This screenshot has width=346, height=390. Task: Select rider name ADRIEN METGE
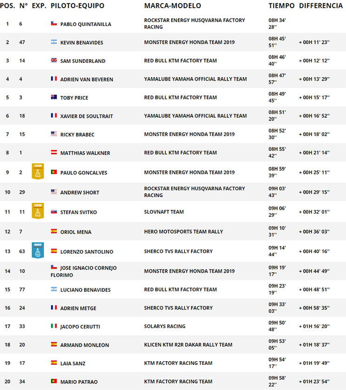[x=78, y=309]
